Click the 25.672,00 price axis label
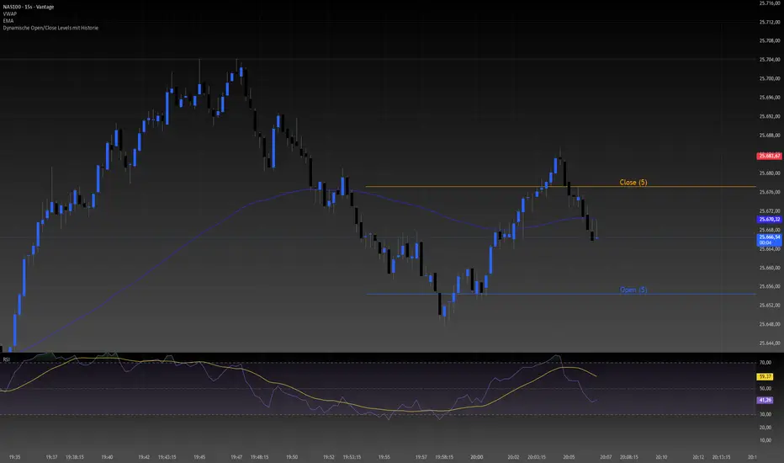The image size is (784, 463). (770, 210)
